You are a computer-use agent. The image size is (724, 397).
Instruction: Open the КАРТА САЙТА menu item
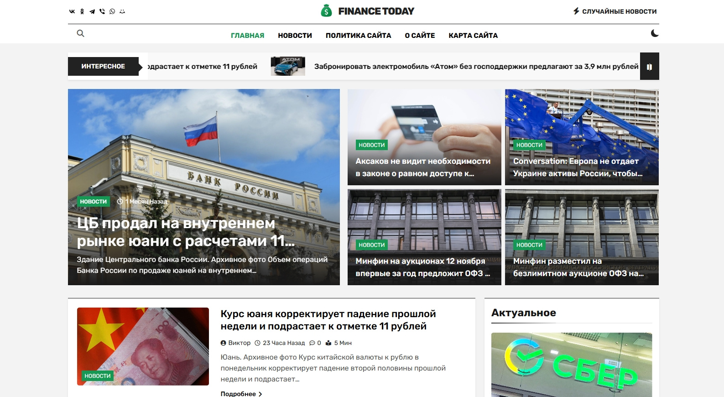[473, 36]
